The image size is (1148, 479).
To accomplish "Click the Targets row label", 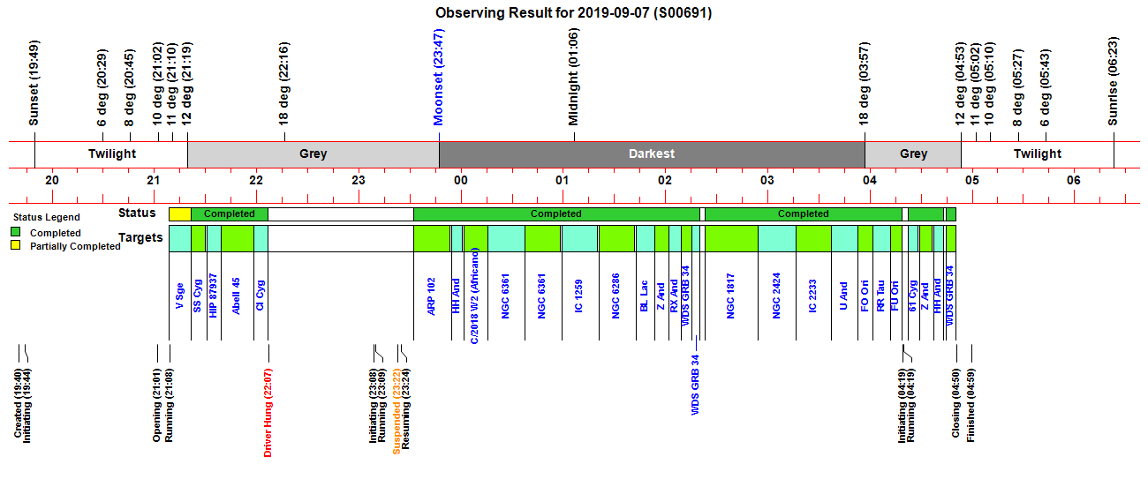I will point(141,237).
